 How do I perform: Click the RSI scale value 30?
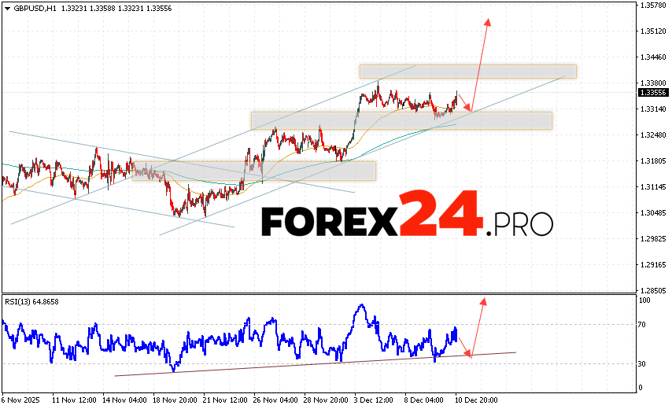[642, 364]
